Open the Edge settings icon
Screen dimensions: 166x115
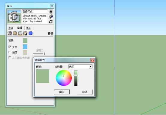[x=10, y=33]
